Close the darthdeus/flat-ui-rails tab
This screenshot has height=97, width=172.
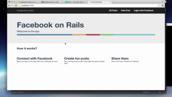(62, 2)
